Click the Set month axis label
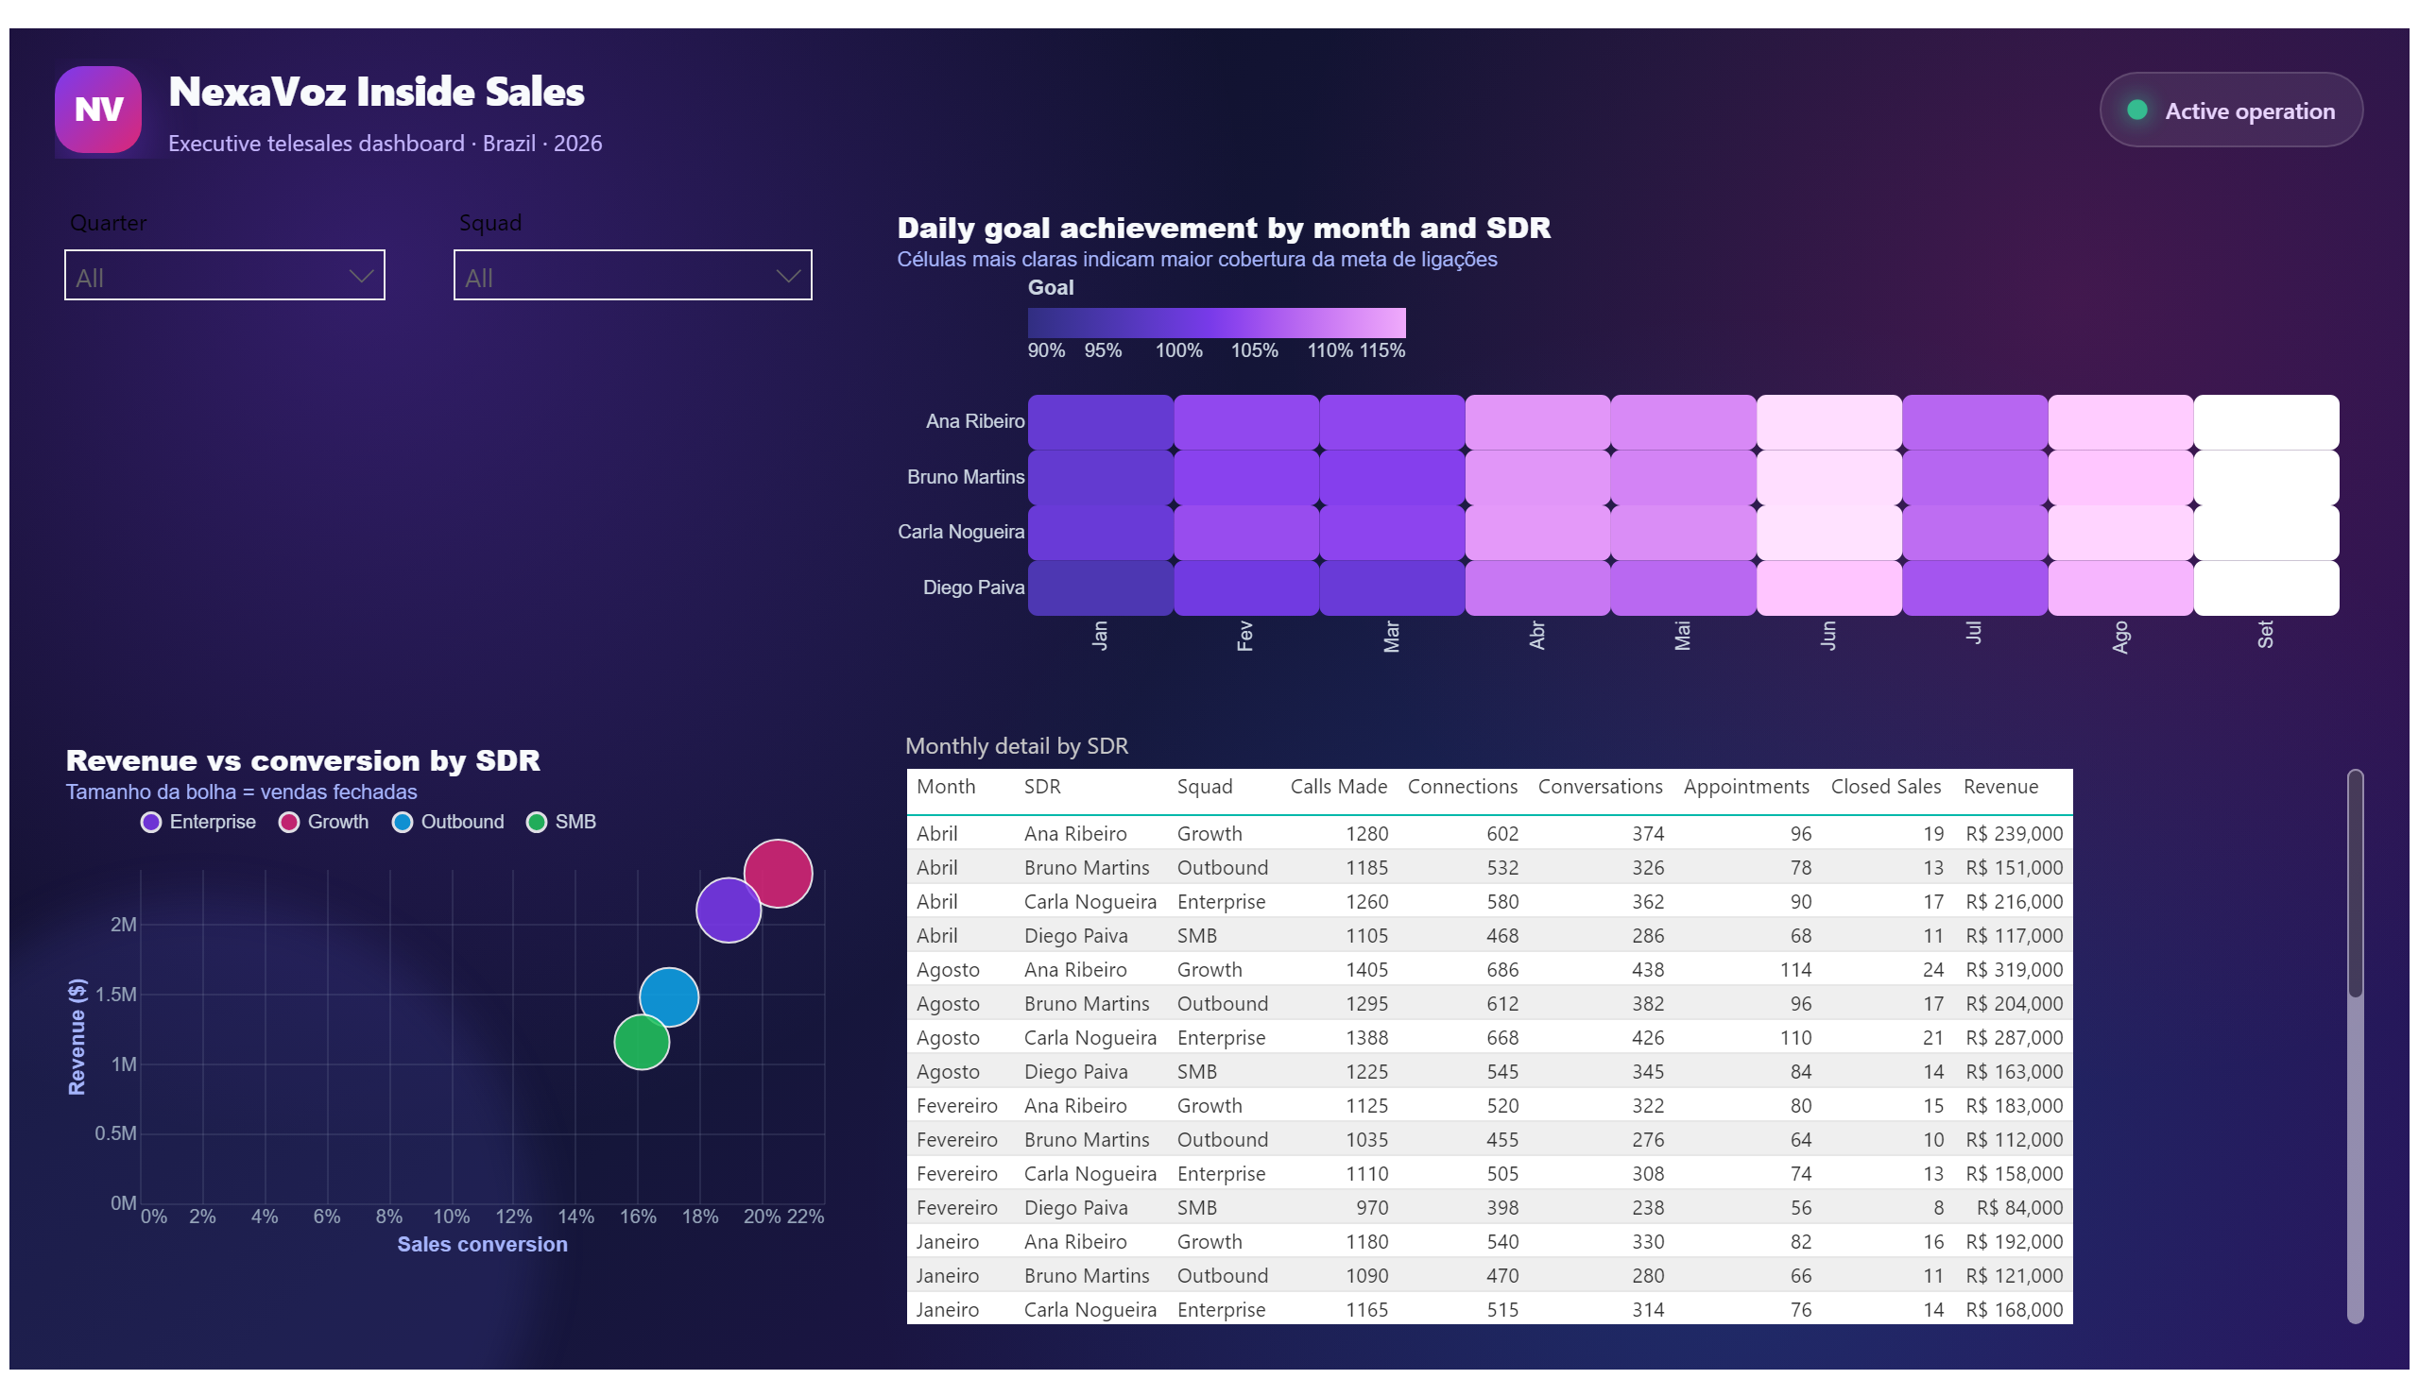 coord(2265,635)
